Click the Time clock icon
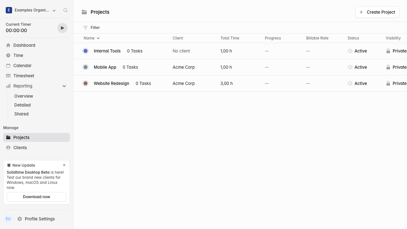The image size is (407, 229). coord(8,55)
